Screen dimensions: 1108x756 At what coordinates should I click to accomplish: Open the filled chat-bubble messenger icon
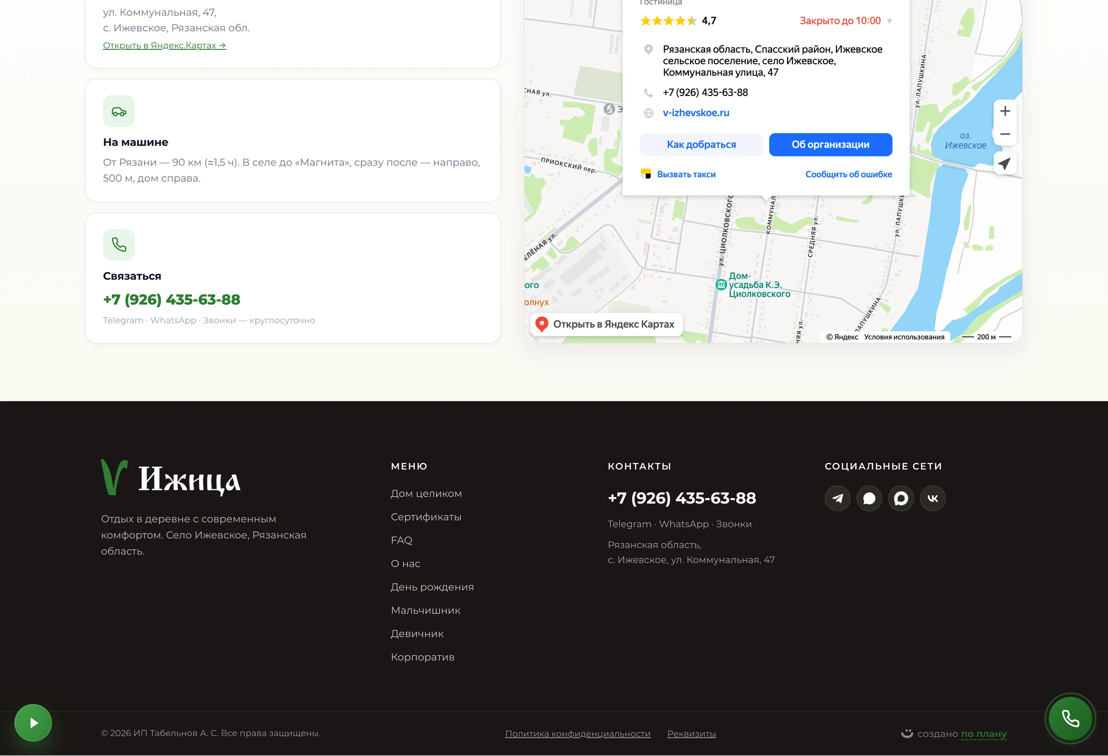[869, 498]
